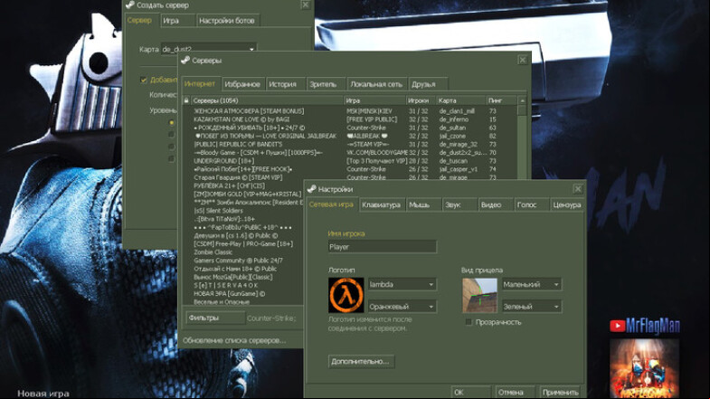Open Фильтры in the Серверы window

tap(215, 318)
